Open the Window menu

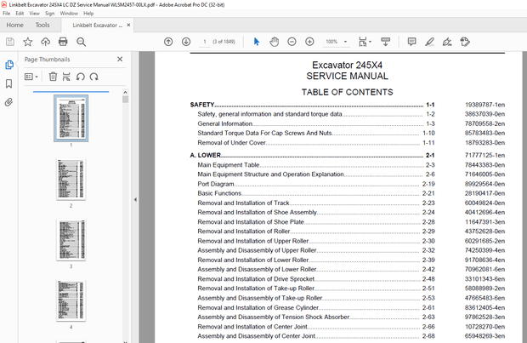[x=69, y=14]
